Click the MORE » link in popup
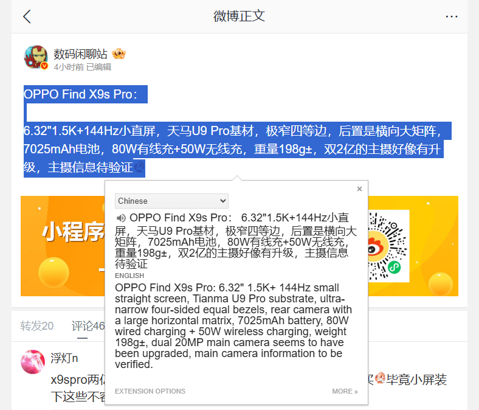 point(345,391)
